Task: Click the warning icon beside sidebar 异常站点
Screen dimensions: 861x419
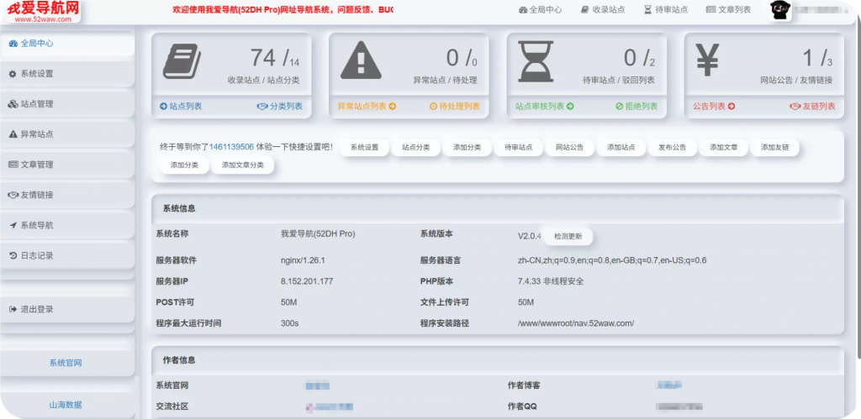Action: tap(13, 134)
